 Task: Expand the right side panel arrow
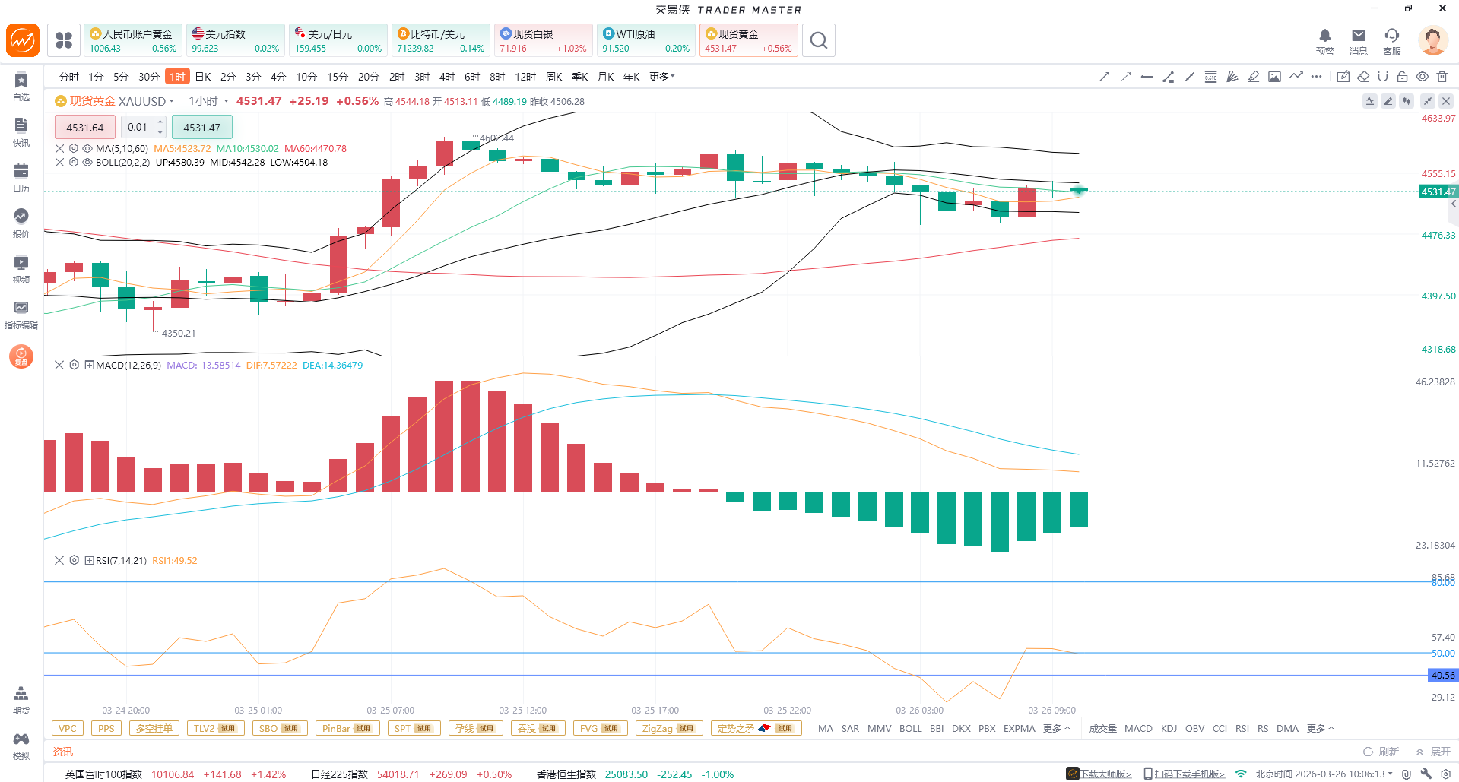[x=1454, y=204]
